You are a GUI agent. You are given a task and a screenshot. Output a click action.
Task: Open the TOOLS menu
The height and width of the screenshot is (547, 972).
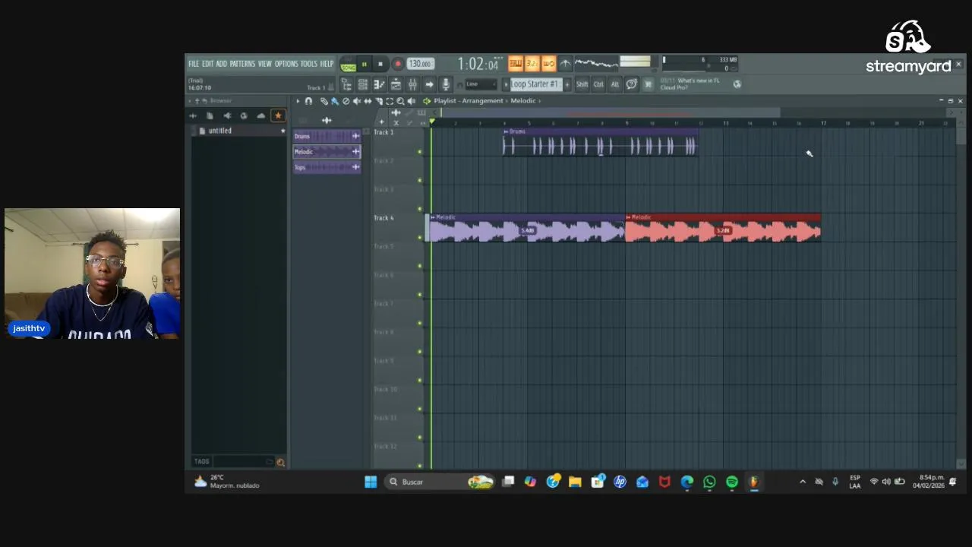click(309, 64)
